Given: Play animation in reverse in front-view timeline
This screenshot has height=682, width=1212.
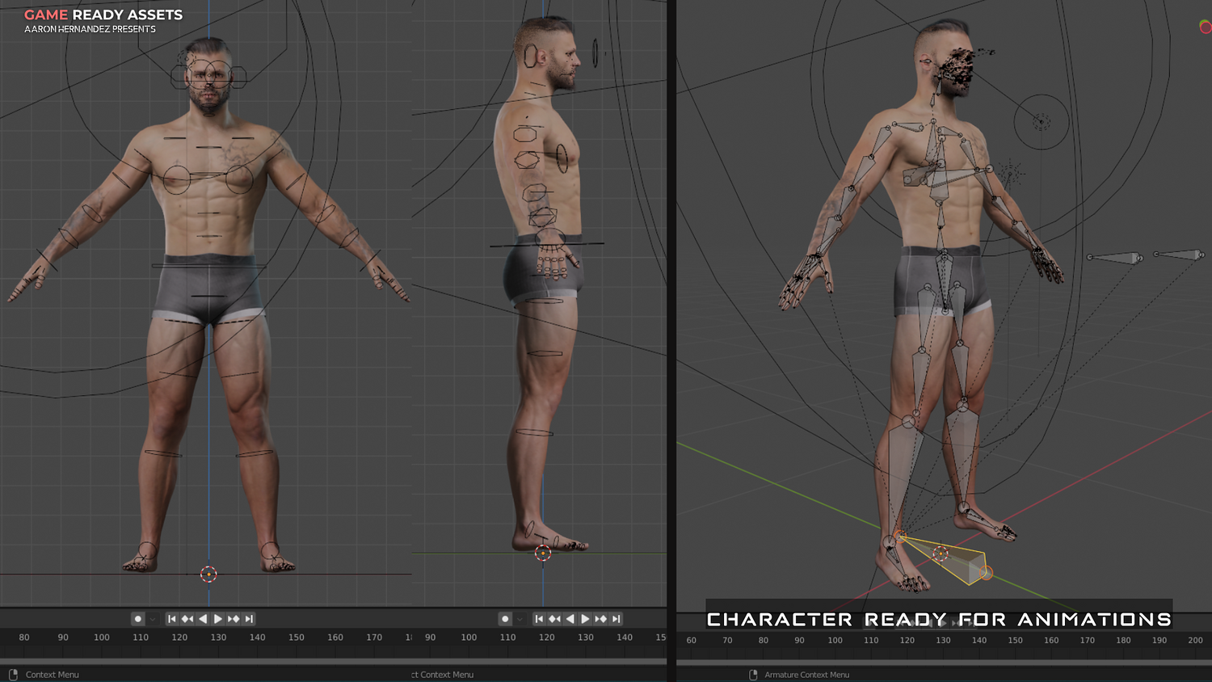Looking at the screenshot, I should (x=203, y=619).
